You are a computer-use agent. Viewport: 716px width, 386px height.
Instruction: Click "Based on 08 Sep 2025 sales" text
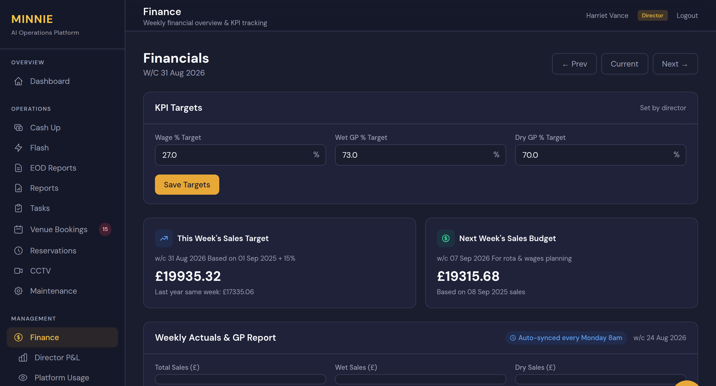(x=481, y=292)
